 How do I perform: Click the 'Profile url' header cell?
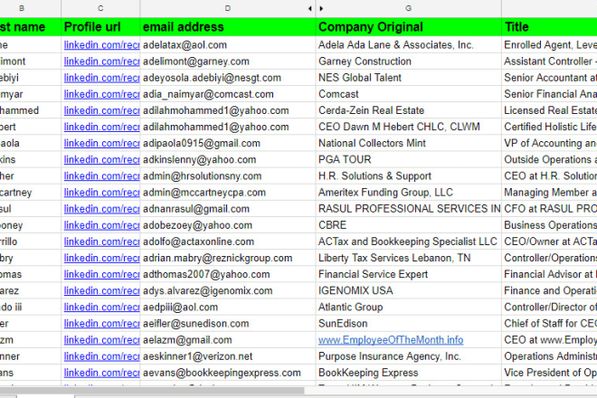point(100,27)
